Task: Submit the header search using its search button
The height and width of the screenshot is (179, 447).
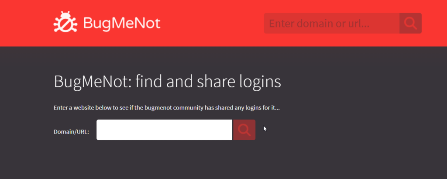Action: pos(410,24)
